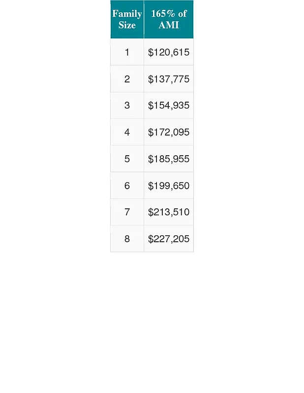Screen dimensions: 304x393
Task: Click the word 'Size' in the header
Action: pyautogui.click(x=127, y=25)
